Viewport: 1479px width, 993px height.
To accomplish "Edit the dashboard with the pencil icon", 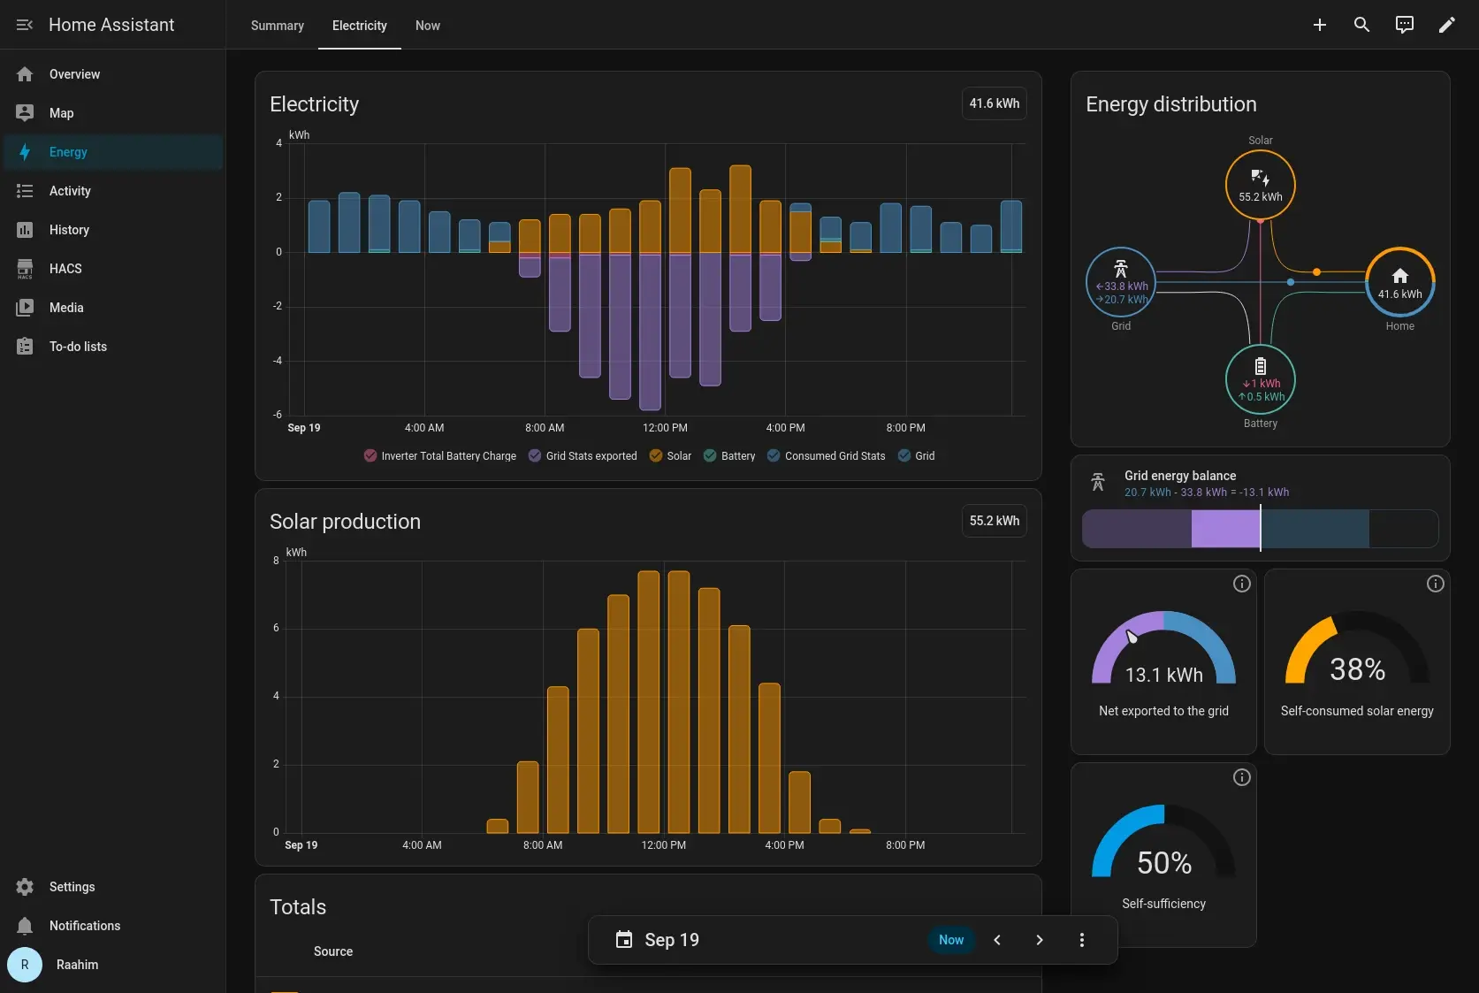I will (x=1447, y=25).
